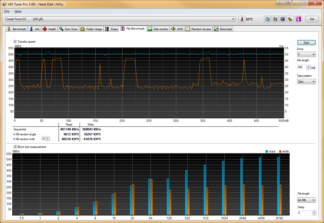Toggle the Block size measurement checkbox
Viewport: 324px width, 223px height.
pyautogui.click(x=15, y=147)
